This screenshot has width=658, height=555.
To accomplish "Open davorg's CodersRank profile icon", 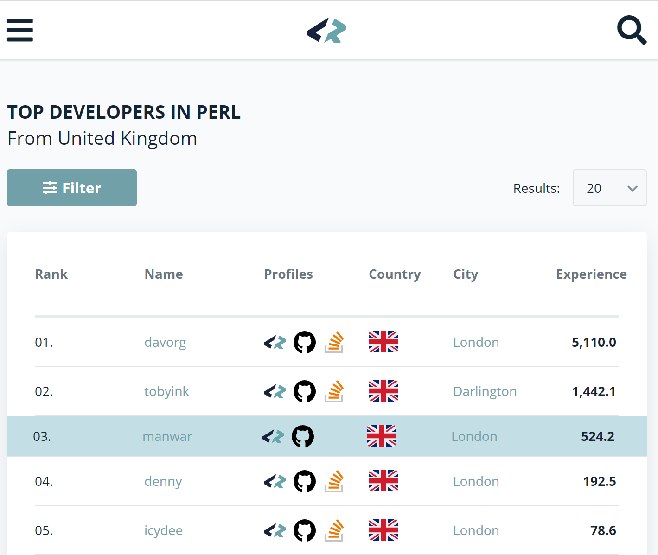I will [x=275, y=343].
